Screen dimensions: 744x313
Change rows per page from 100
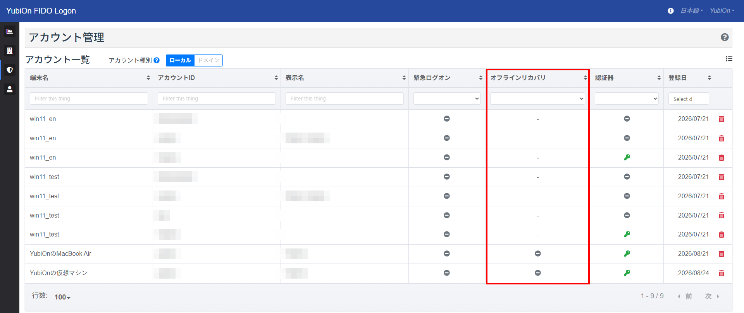tap(62, 297)
